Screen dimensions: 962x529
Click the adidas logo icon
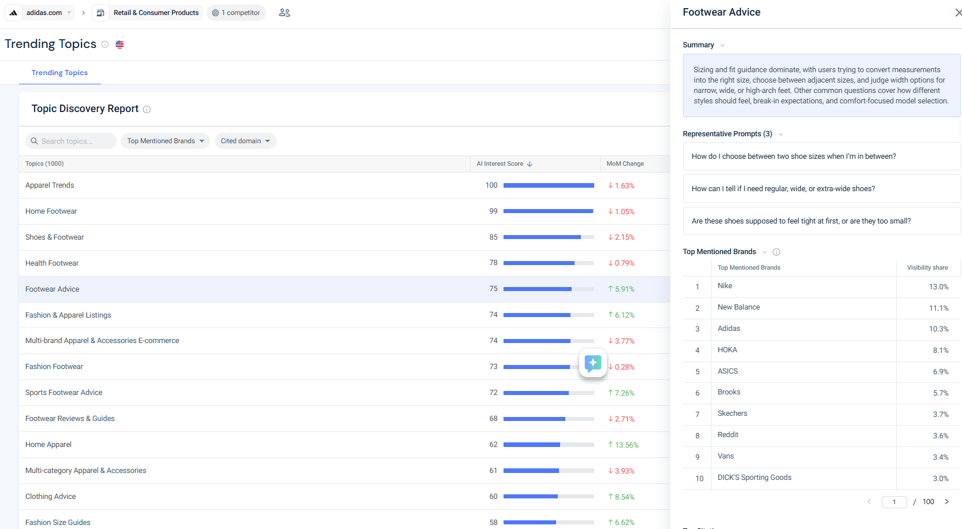click(13, 13)
